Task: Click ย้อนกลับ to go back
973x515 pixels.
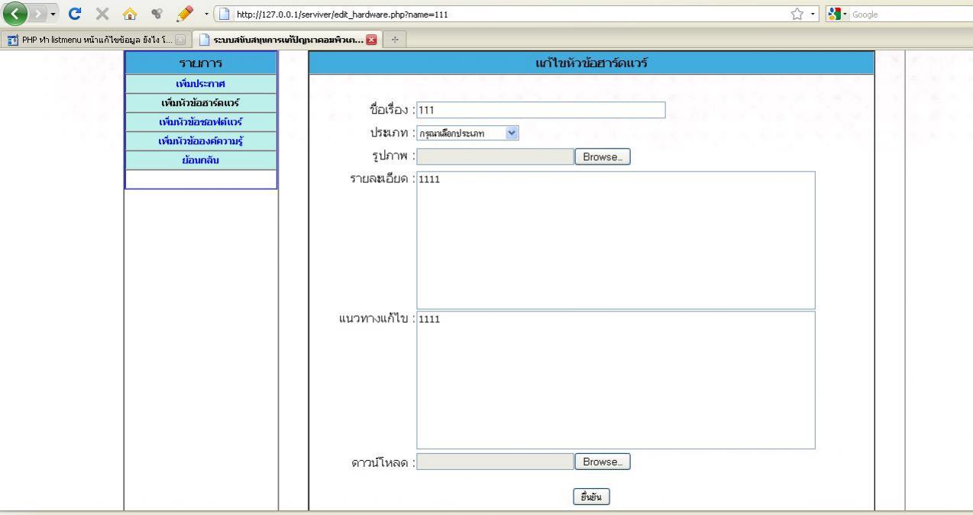Action: tap(201, 159)
